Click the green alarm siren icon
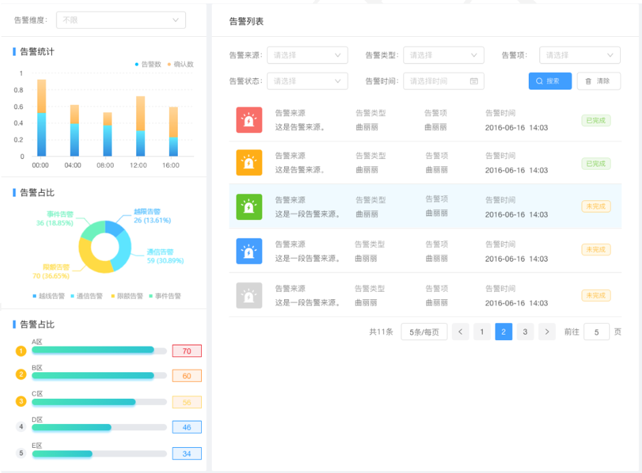The width and height of the screenshot is (642, 473). click(x=249, y=207)
